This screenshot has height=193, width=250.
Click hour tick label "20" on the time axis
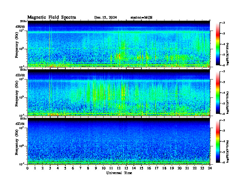[180, 168]
